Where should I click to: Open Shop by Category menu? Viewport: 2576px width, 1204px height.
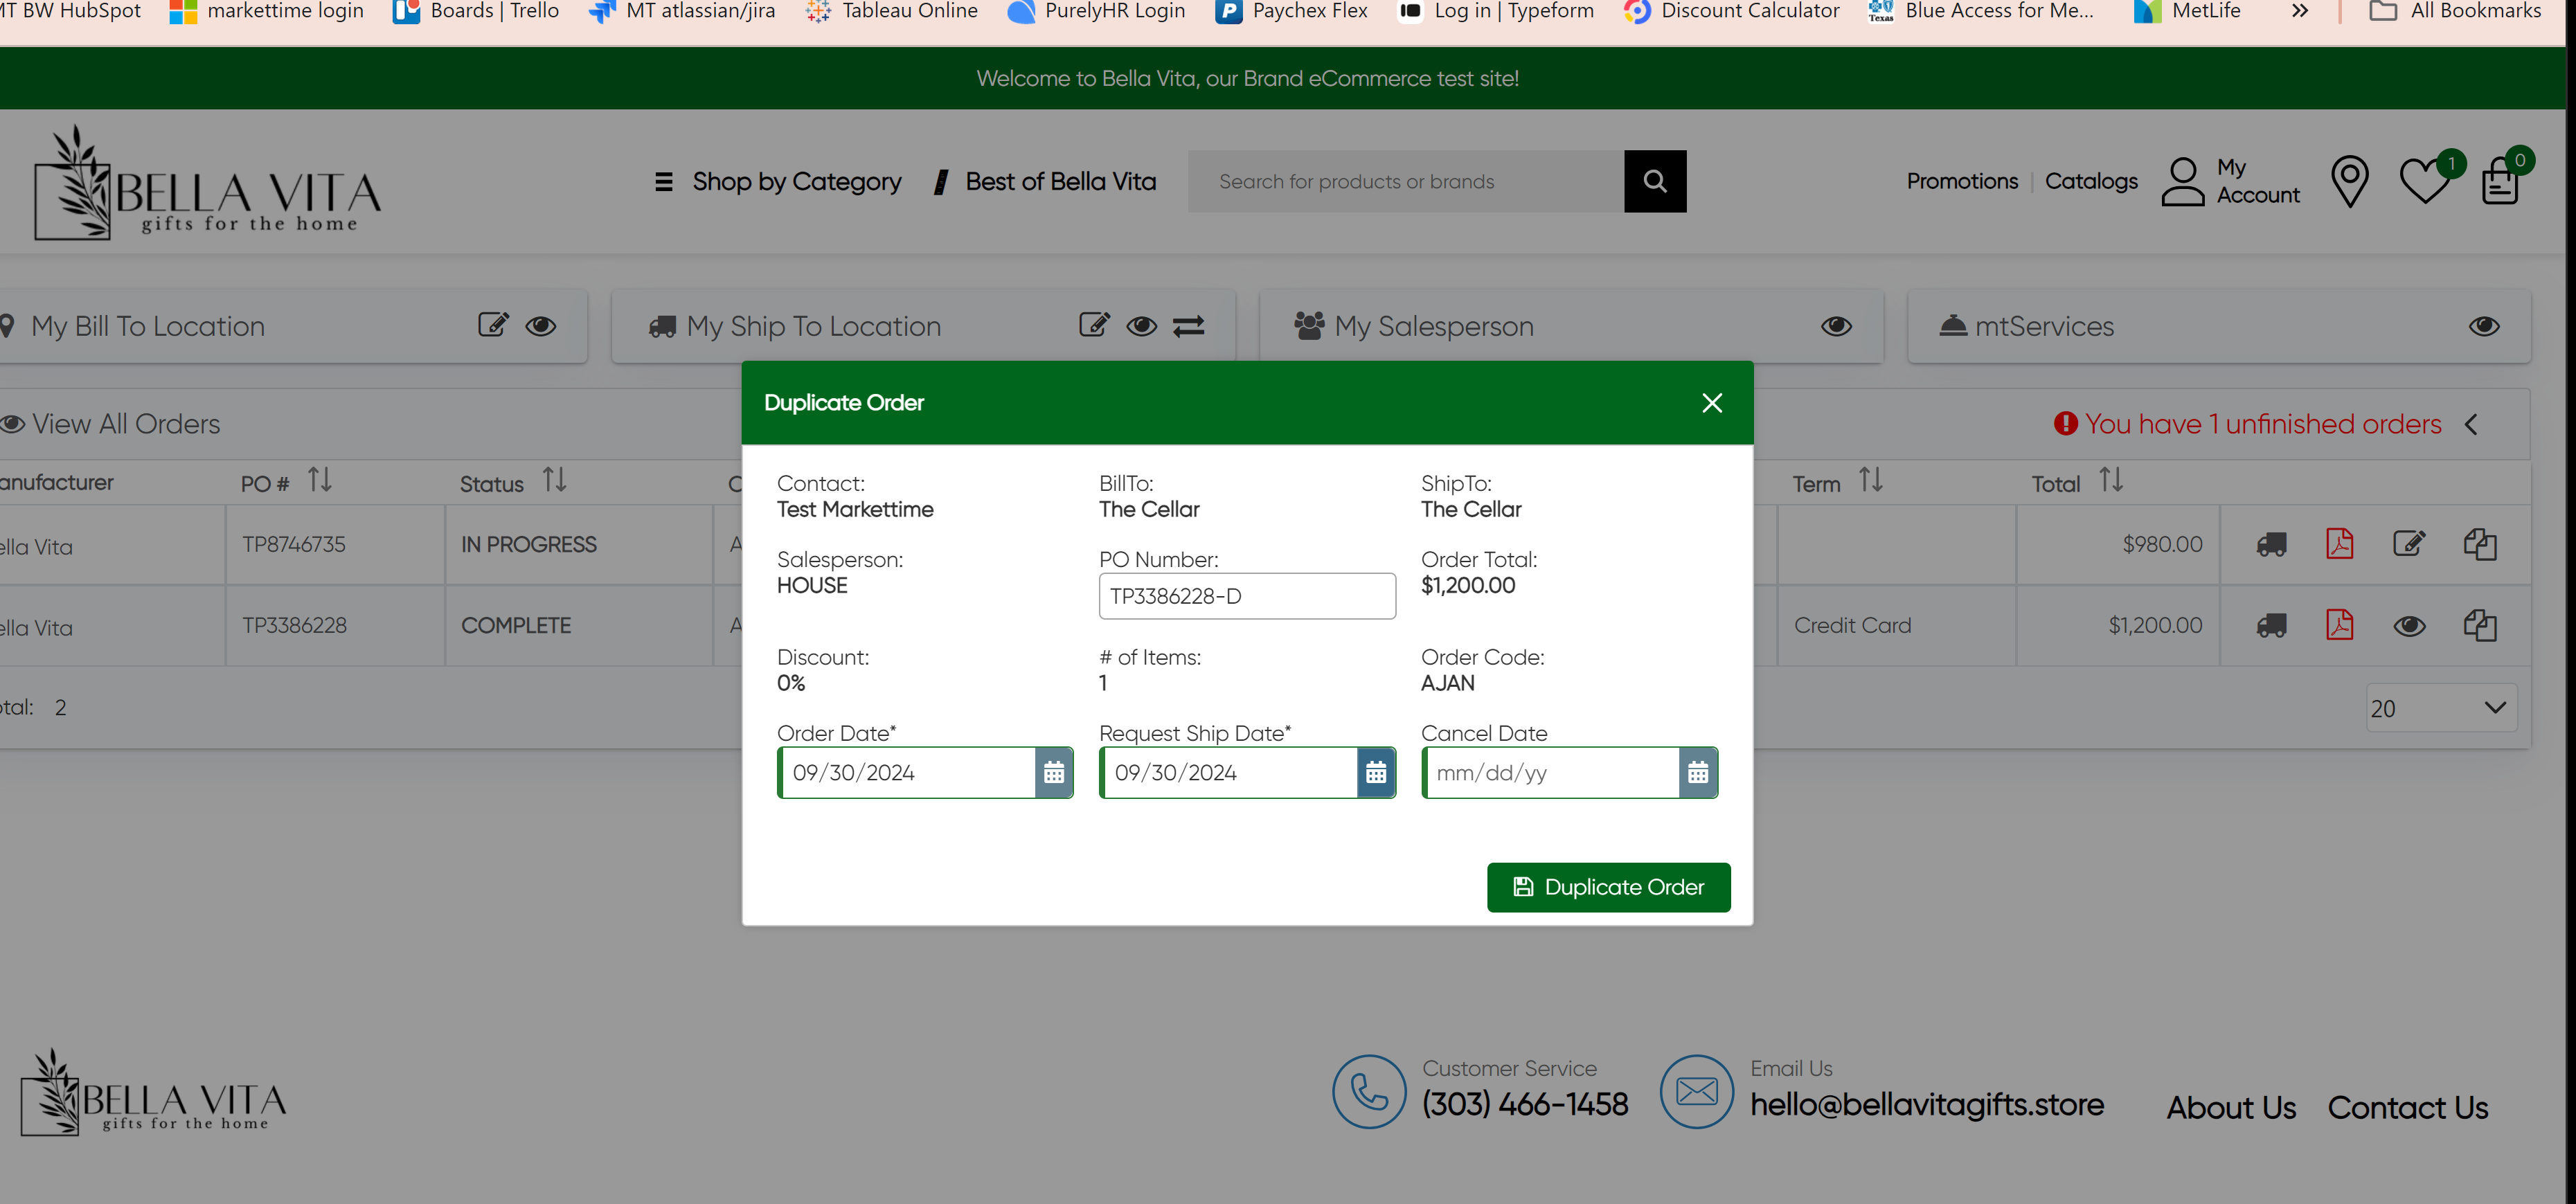(x=778, y=182)
